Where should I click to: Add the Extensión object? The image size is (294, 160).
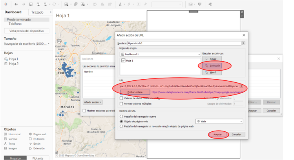(x=37, y=148)
